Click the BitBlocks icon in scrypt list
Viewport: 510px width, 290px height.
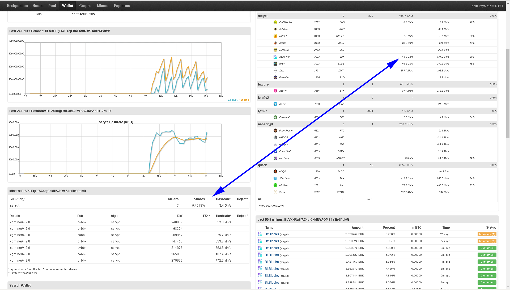tap(275, 57)
